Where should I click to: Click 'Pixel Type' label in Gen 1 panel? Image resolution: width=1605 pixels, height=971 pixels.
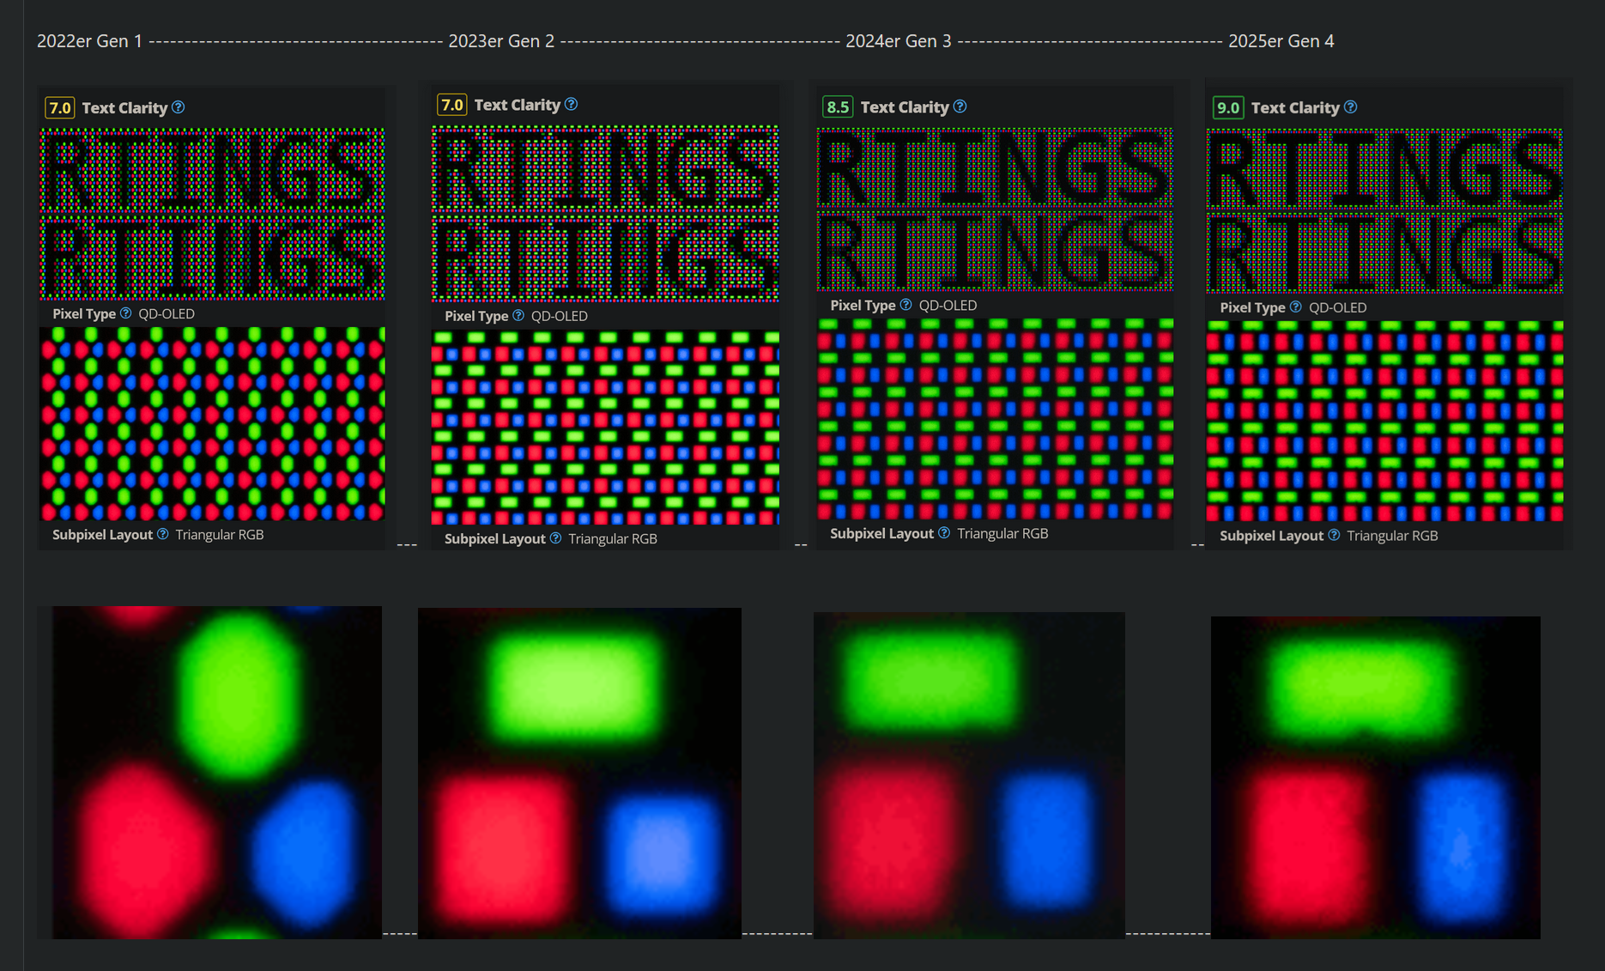[84, 314]
